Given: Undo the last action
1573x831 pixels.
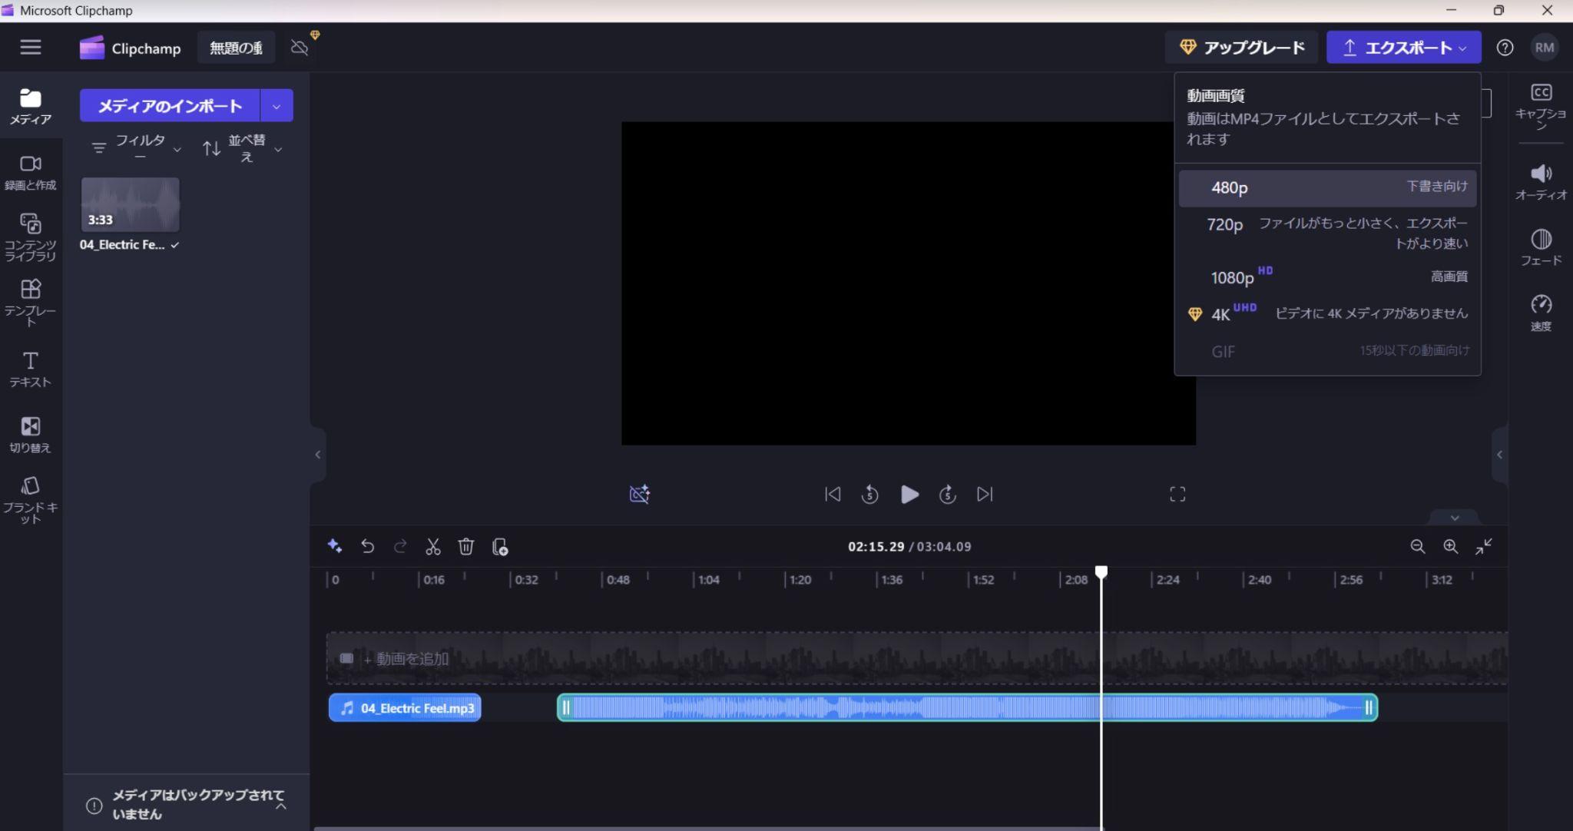Looking at the screenshot, I should coord(368,546).
